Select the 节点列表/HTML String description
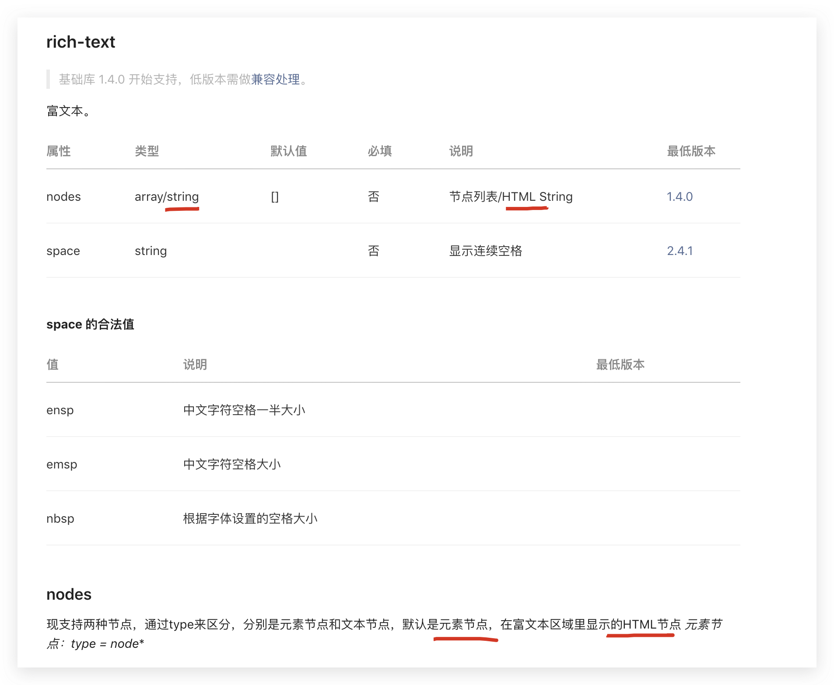Image resolution: width=834 pixels, height=685 pixels. 511,197
